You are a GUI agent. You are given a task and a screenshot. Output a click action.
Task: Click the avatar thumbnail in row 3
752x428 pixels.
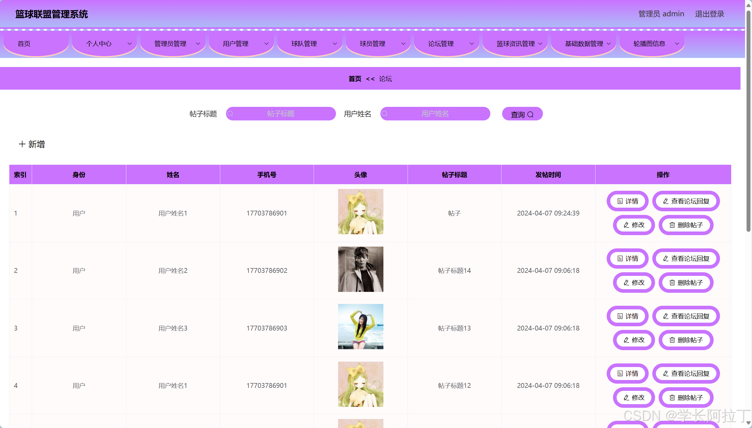pos(360,326)
